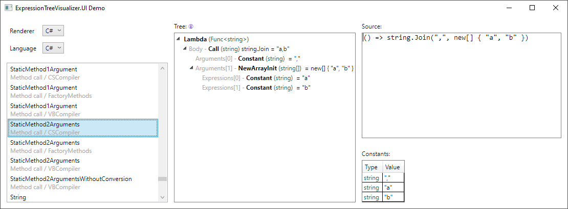The image size is (568, 209).
Task: Select the "a" value cell in Constants
Action: [x=394, y=188]
